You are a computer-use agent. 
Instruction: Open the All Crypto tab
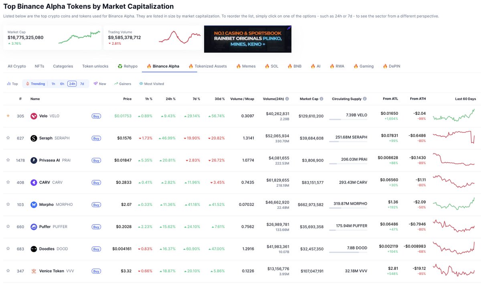click(17, 66)
